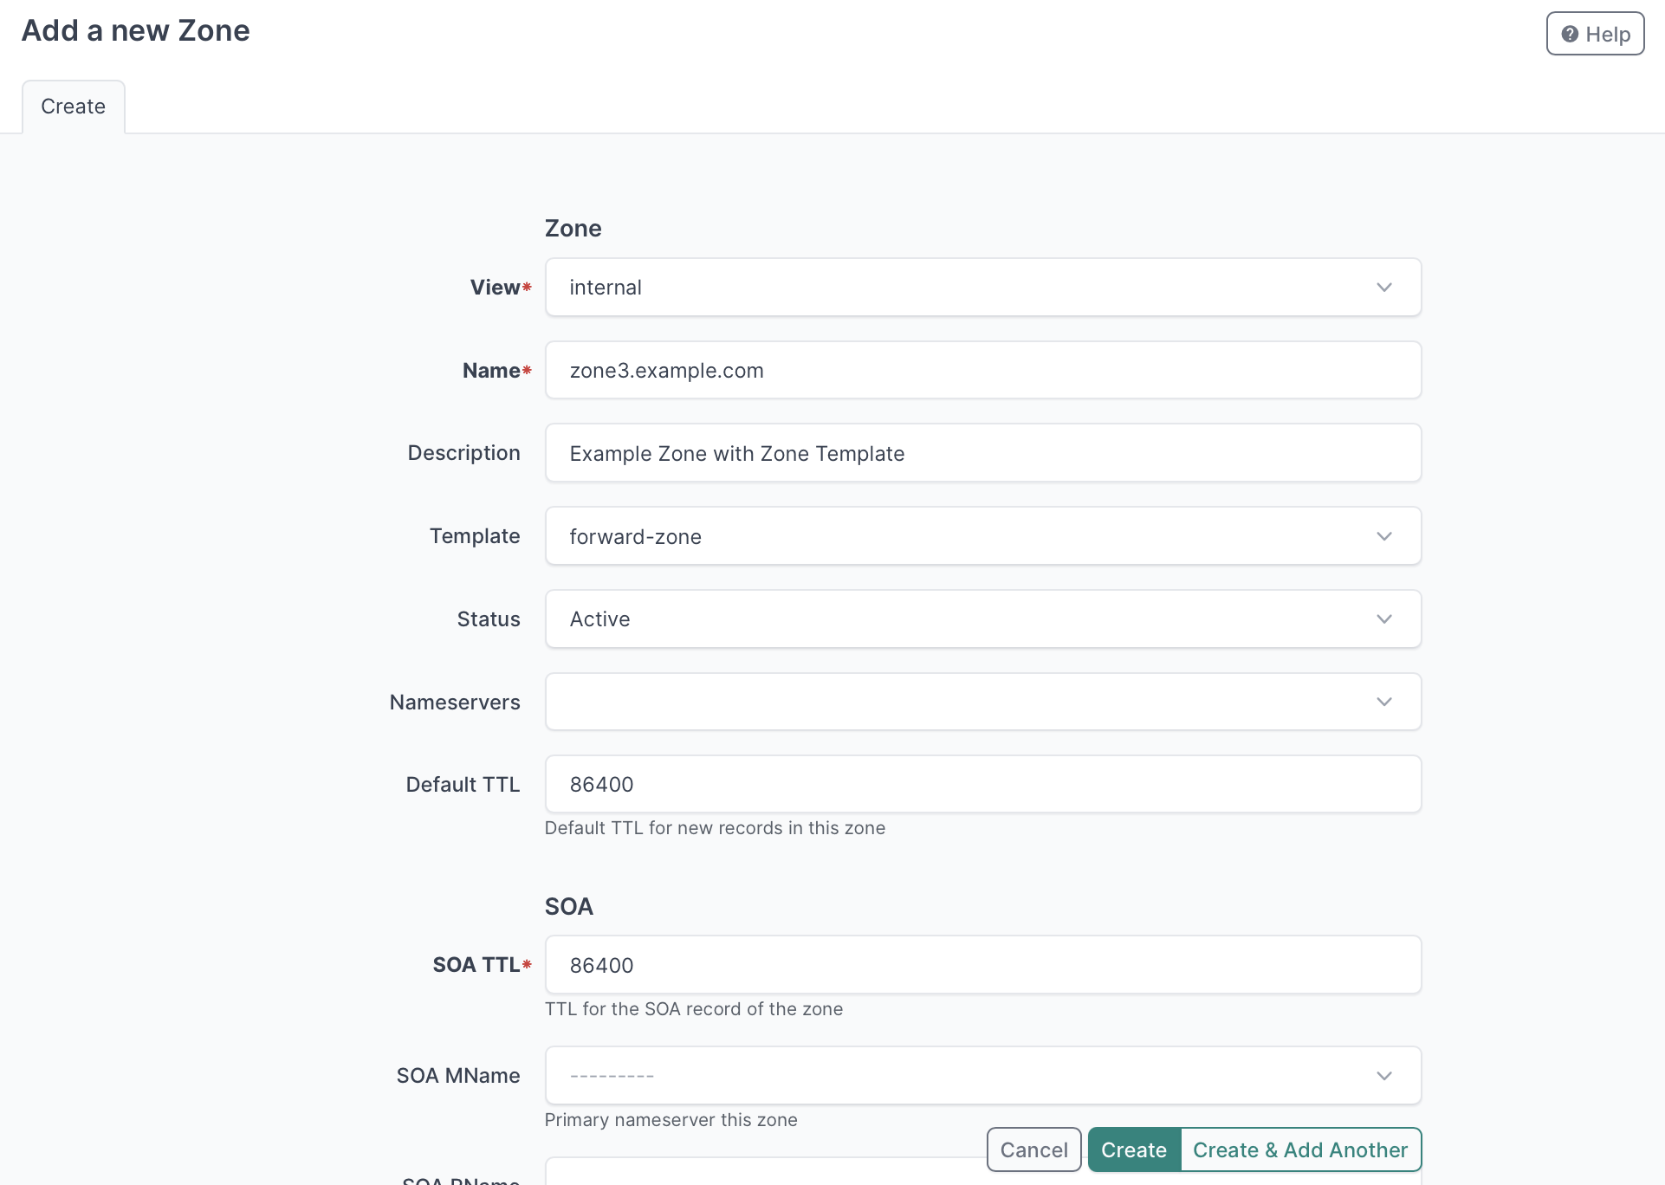Click into the Description text field
The height and width of the screenshot is (1185, 1665).
pos(982,453)
